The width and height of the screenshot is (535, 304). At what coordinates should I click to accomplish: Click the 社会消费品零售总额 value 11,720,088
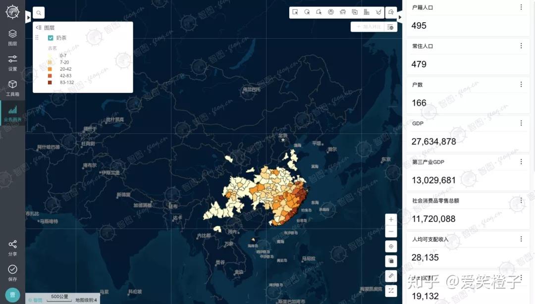[433, 219]
